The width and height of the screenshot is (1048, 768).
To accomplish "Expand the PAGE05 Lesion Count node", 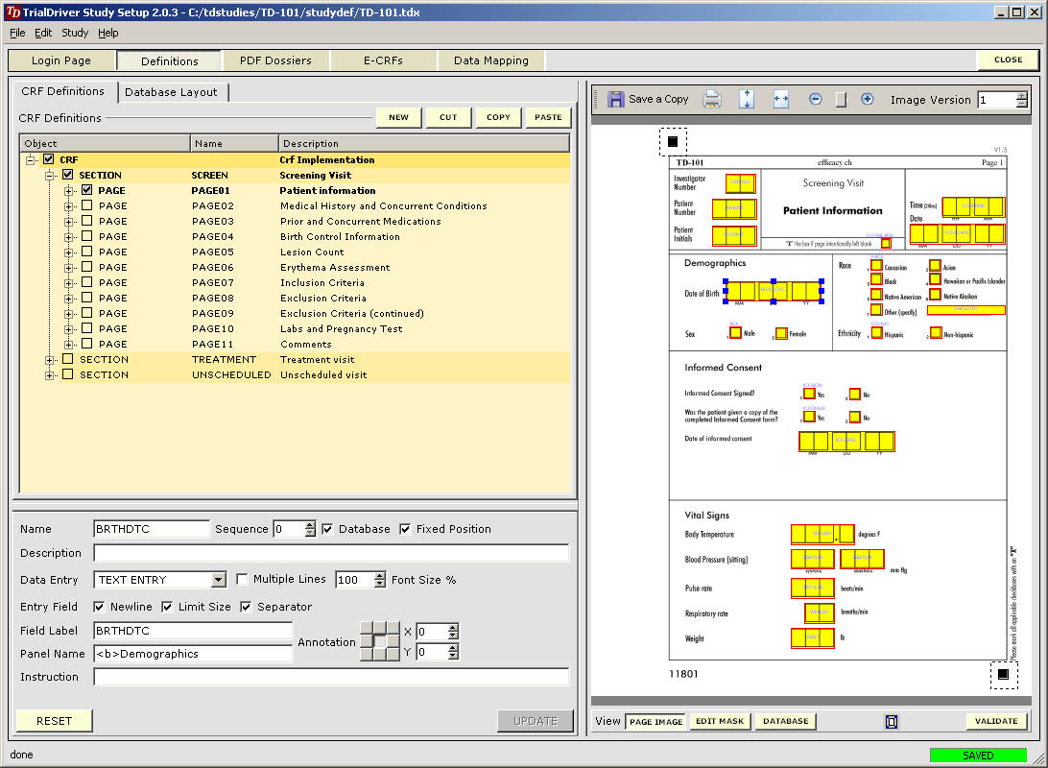I will [x=69, y=252].
